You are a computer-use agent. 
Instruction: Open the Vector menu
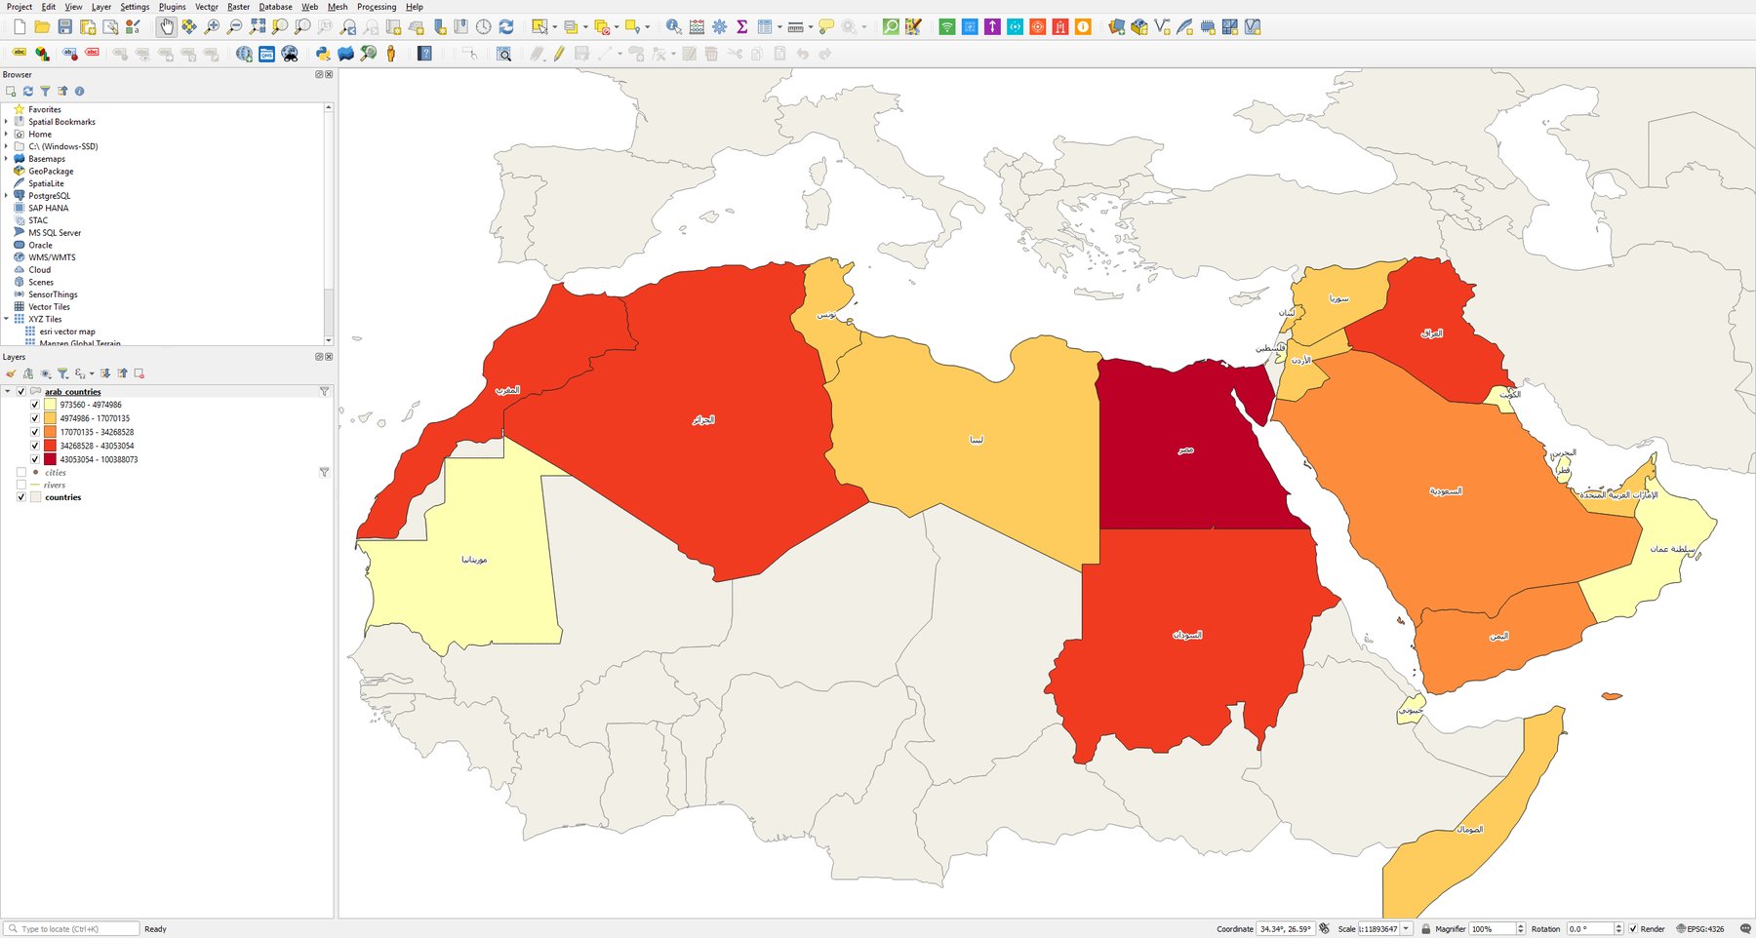207,7
